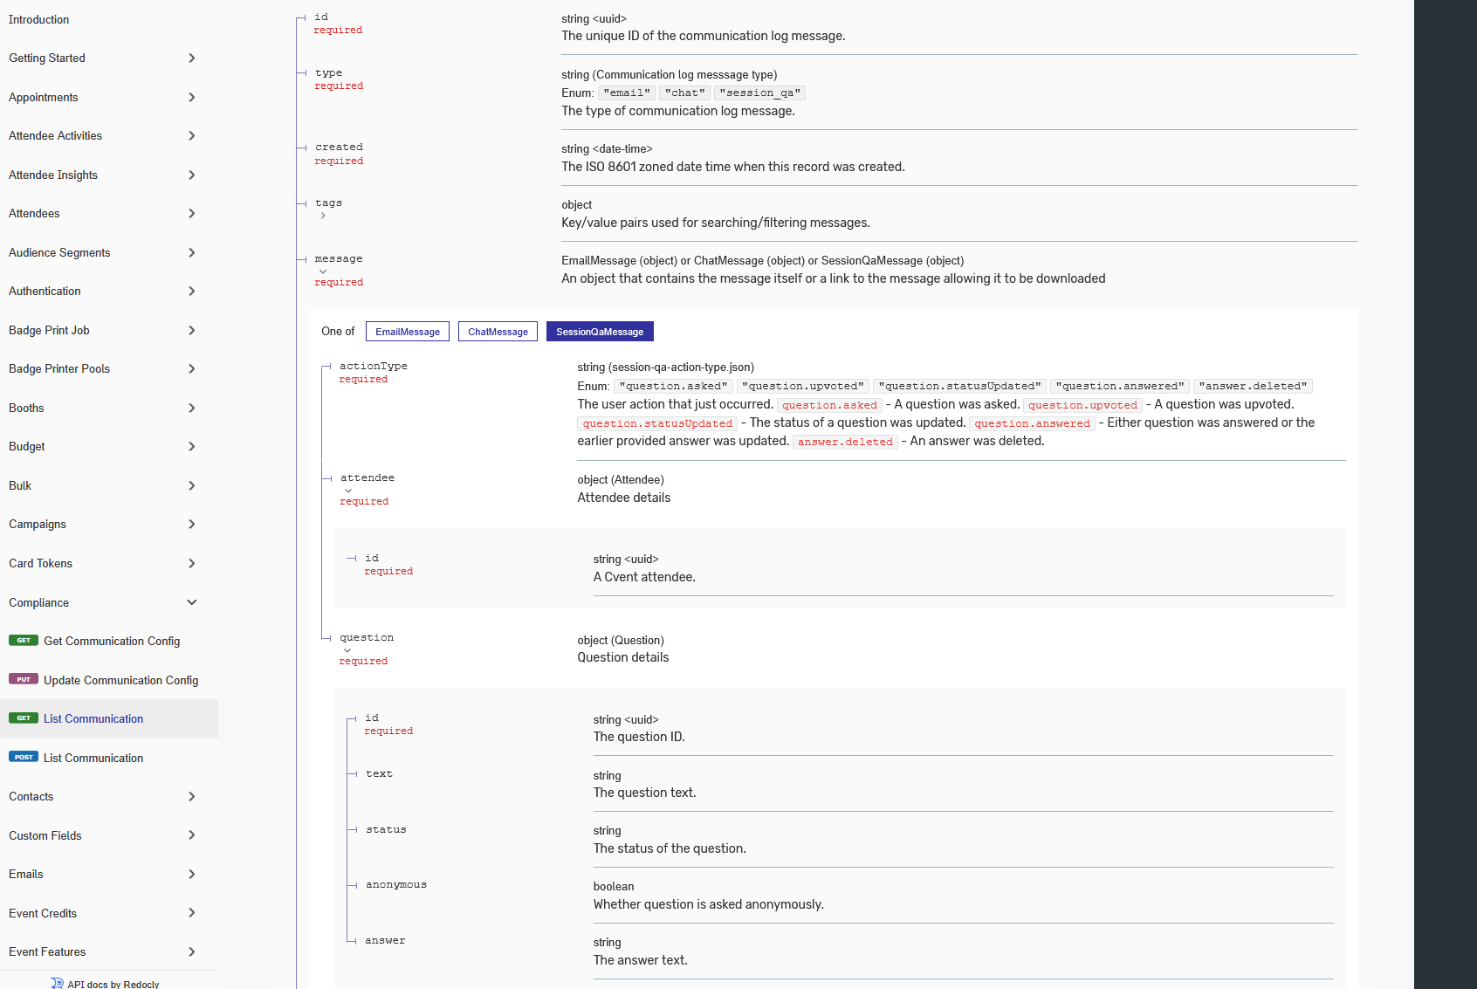Collapse the attendee property arrow

point(348,491)
